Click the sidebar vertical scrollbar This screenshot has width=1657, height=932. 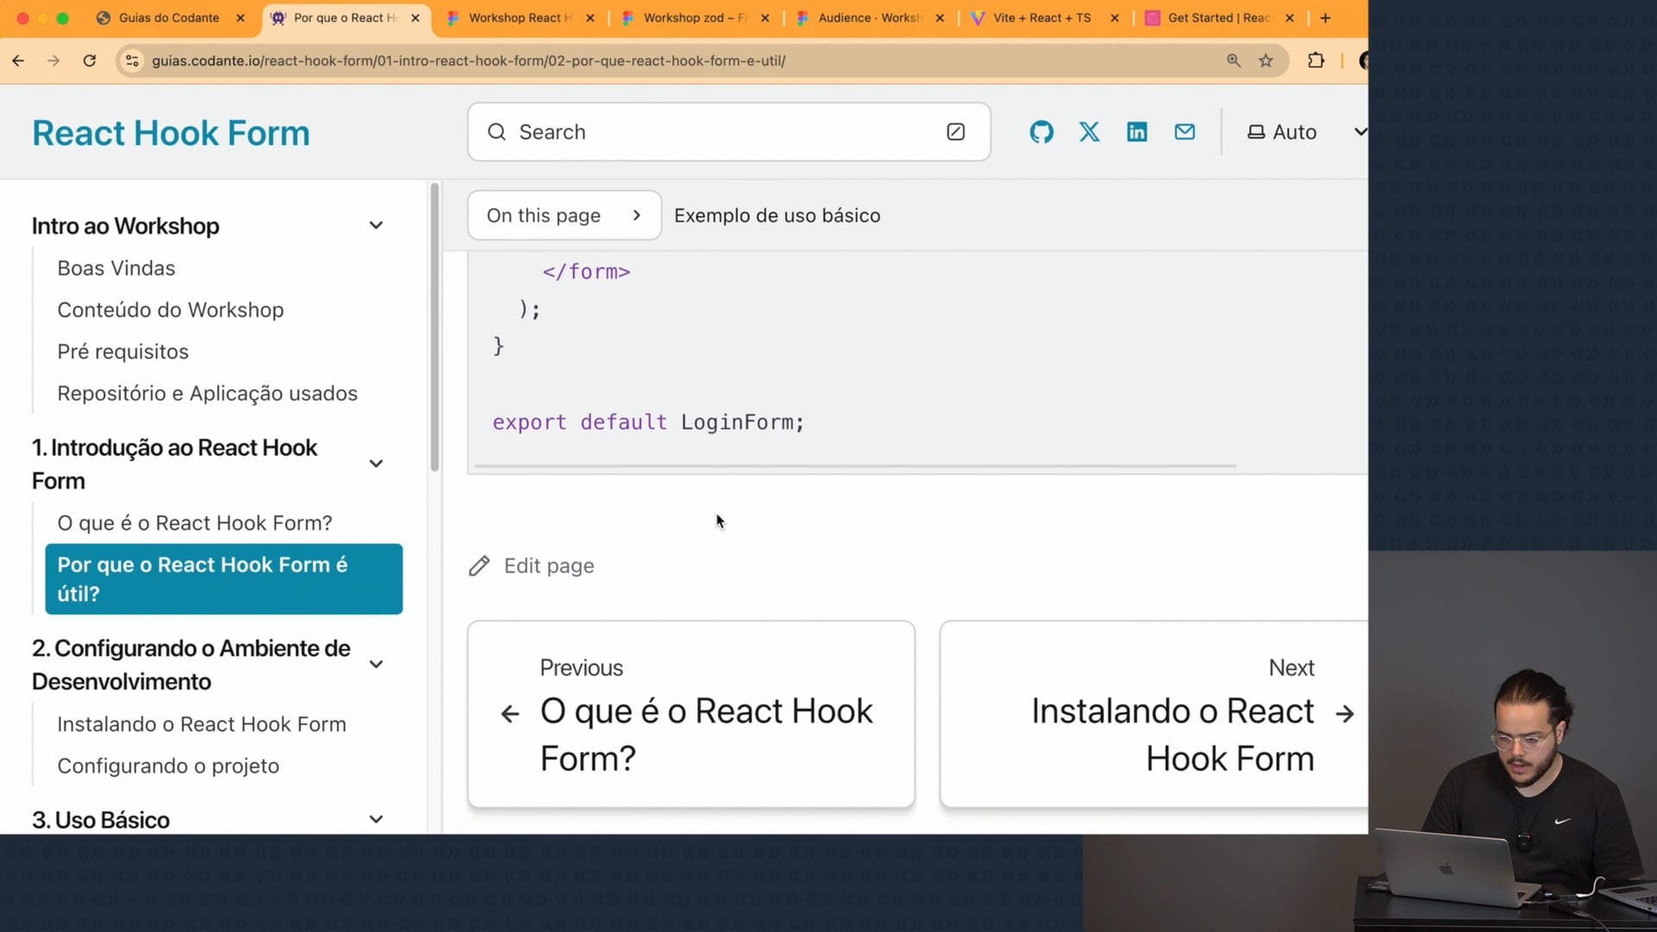(x=434, y=328)
